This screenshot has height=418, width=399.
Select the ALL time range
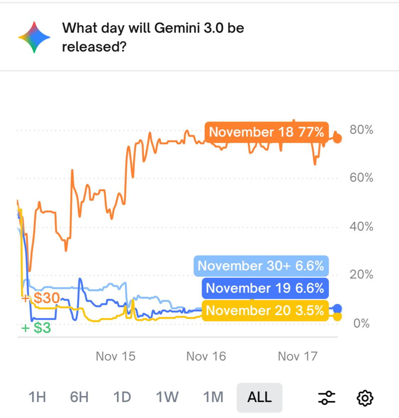(x=259, y=397)
